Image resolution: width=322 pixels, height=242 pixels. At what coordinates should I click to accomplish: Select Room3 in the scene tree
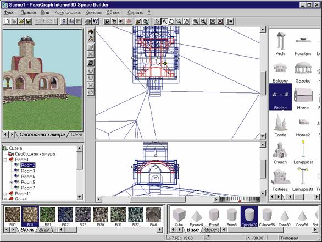tap(28, 171)
